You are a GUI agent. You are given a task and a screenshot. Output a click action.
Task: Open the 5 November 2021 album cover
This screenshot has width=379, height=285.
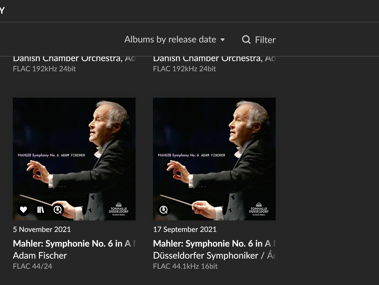point(74,149)
